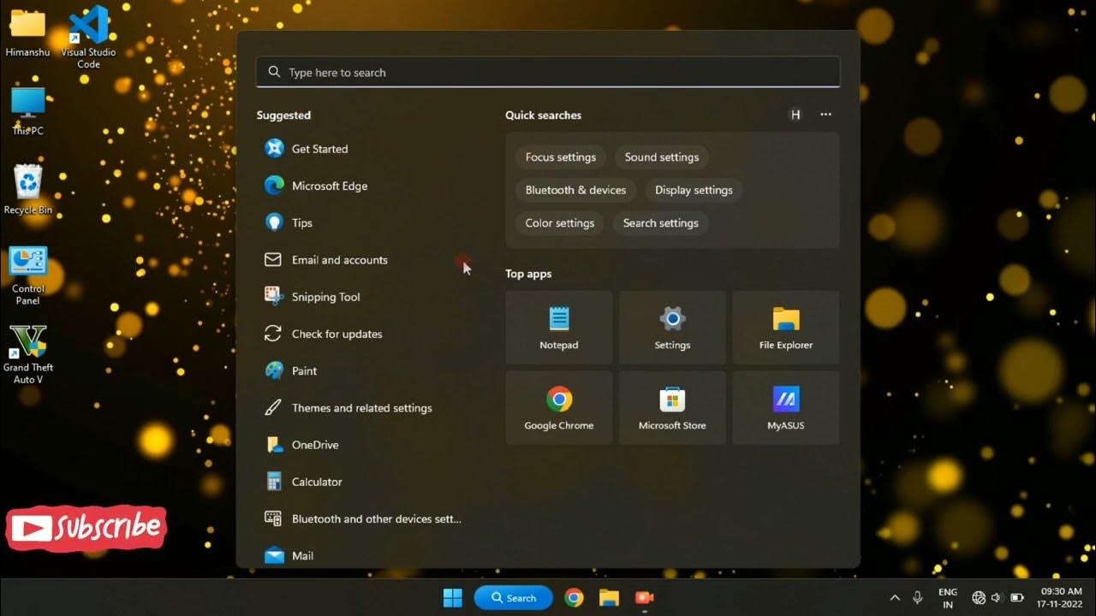Click the battery tray icon

pos(1017,598)
